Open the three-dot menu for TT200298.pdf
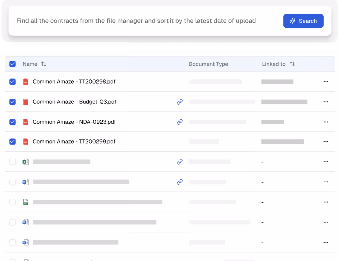Image resolution: width=340 pixels, height=261 pixels. [326, 82]
